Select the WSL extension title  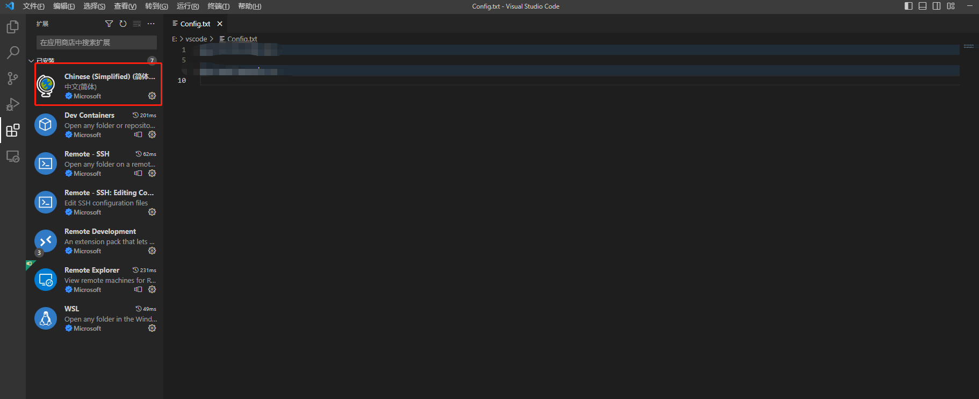click(71, 309)
